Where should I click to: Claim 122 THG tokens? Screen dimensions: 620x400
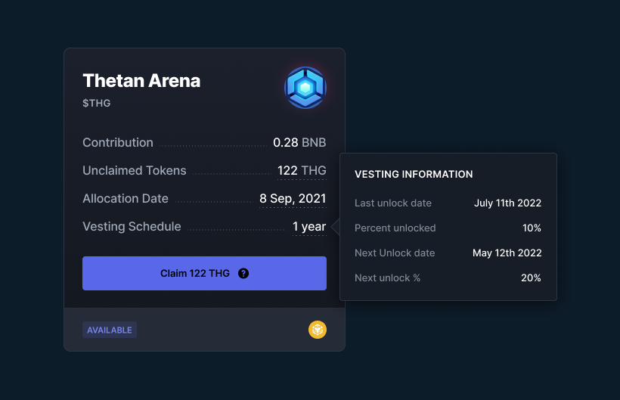tap(204, 274)
